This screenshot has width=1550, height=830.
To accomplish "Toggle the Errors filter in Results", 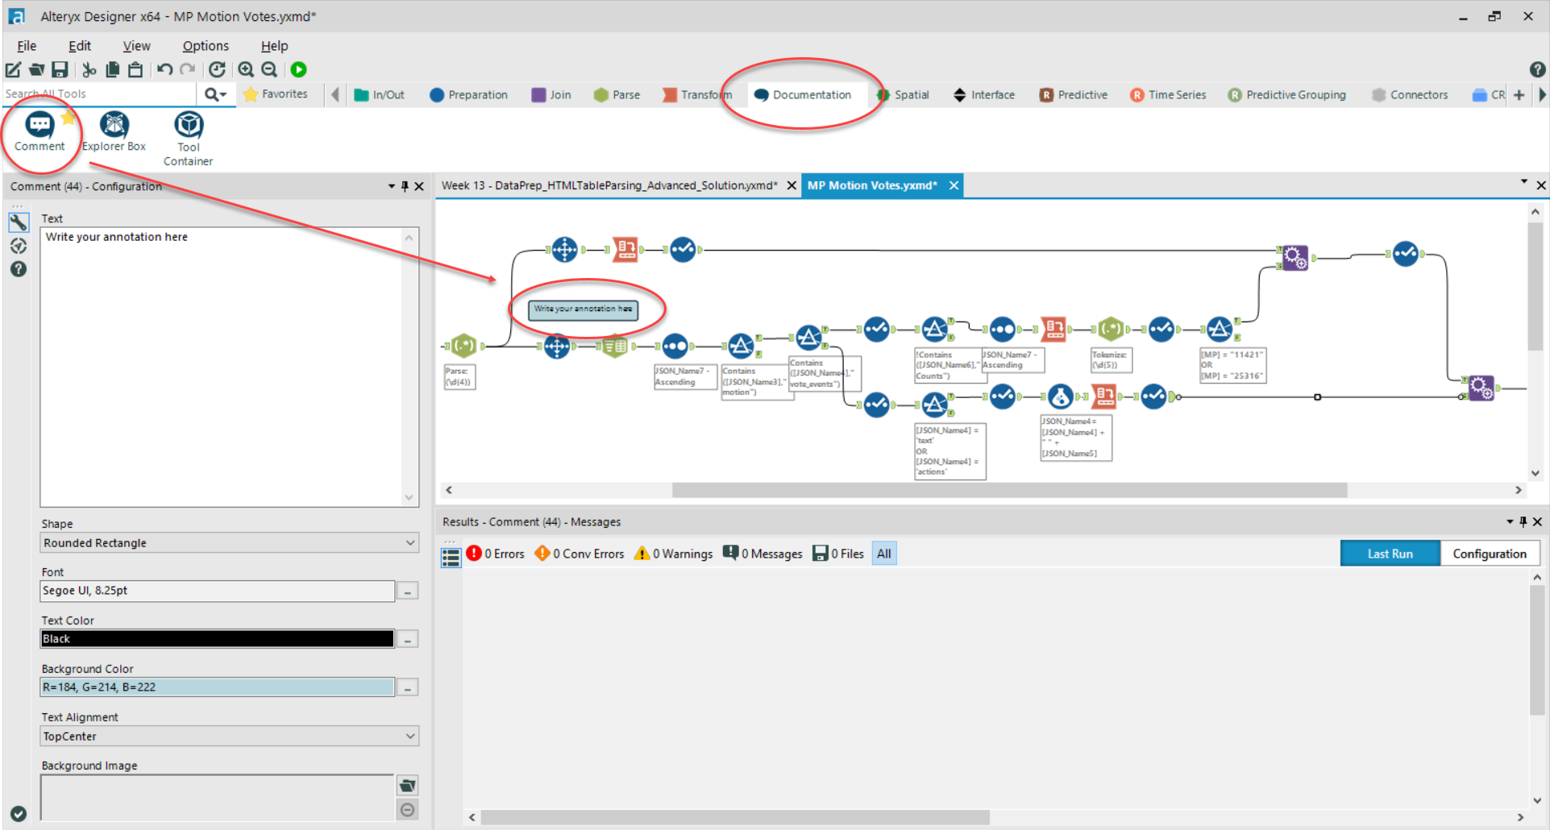I will [495, 554].
